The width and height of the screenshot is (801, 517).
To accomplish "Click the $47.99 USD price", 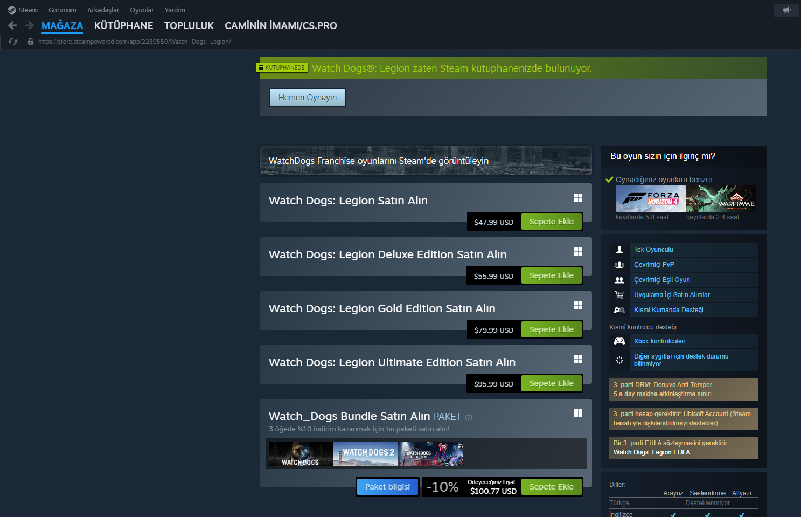I will coord(494,222).
